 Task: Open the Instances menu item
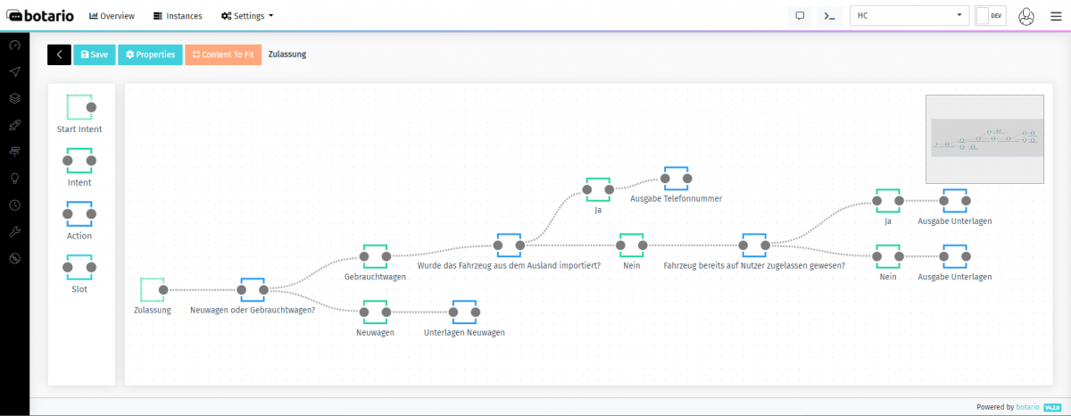click(x=178, y=16)
